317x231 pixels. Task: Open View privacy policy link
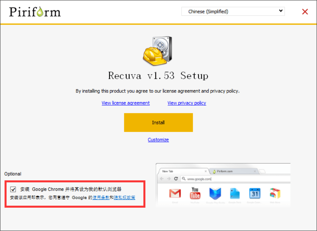tap(187, 103)
